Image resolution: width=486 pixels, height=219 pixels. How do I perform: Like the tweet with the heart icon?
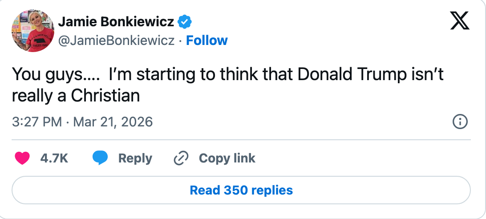click(22, 158)
